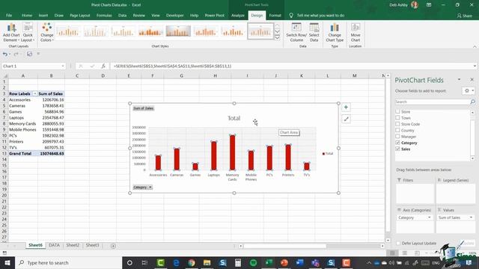The width and height of the screenshot is (479, 269).
Task: Open Google Chrome from taskbar
Action: click(192, 262)
